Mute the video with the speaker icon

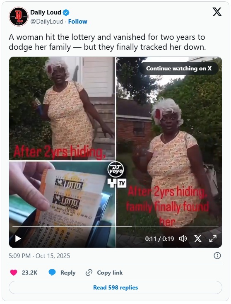183,239
